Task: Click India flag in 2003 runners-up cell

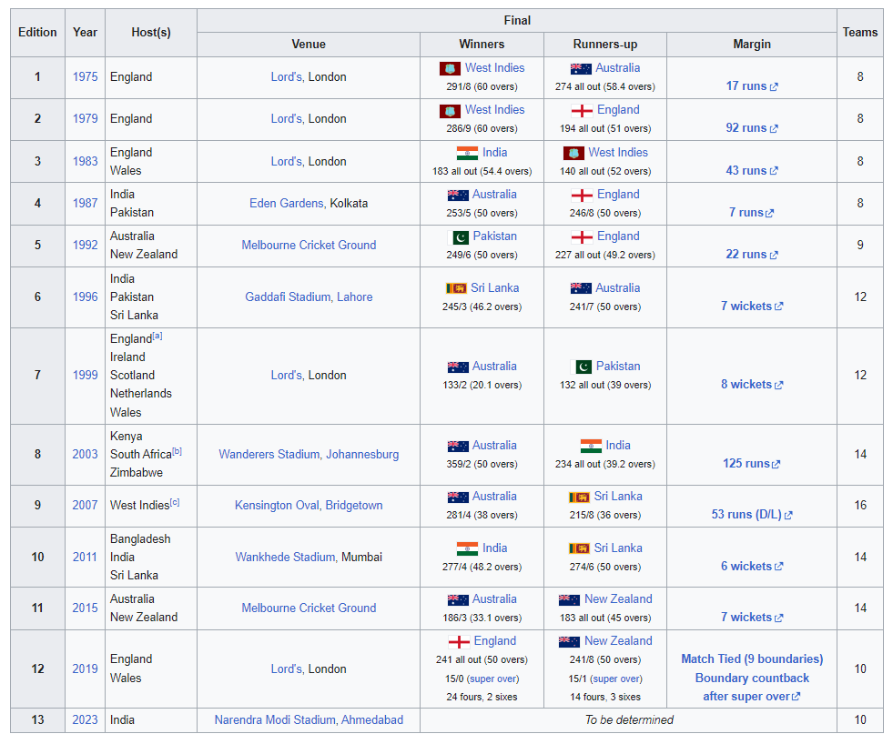Action: click(x=591, y=446)
